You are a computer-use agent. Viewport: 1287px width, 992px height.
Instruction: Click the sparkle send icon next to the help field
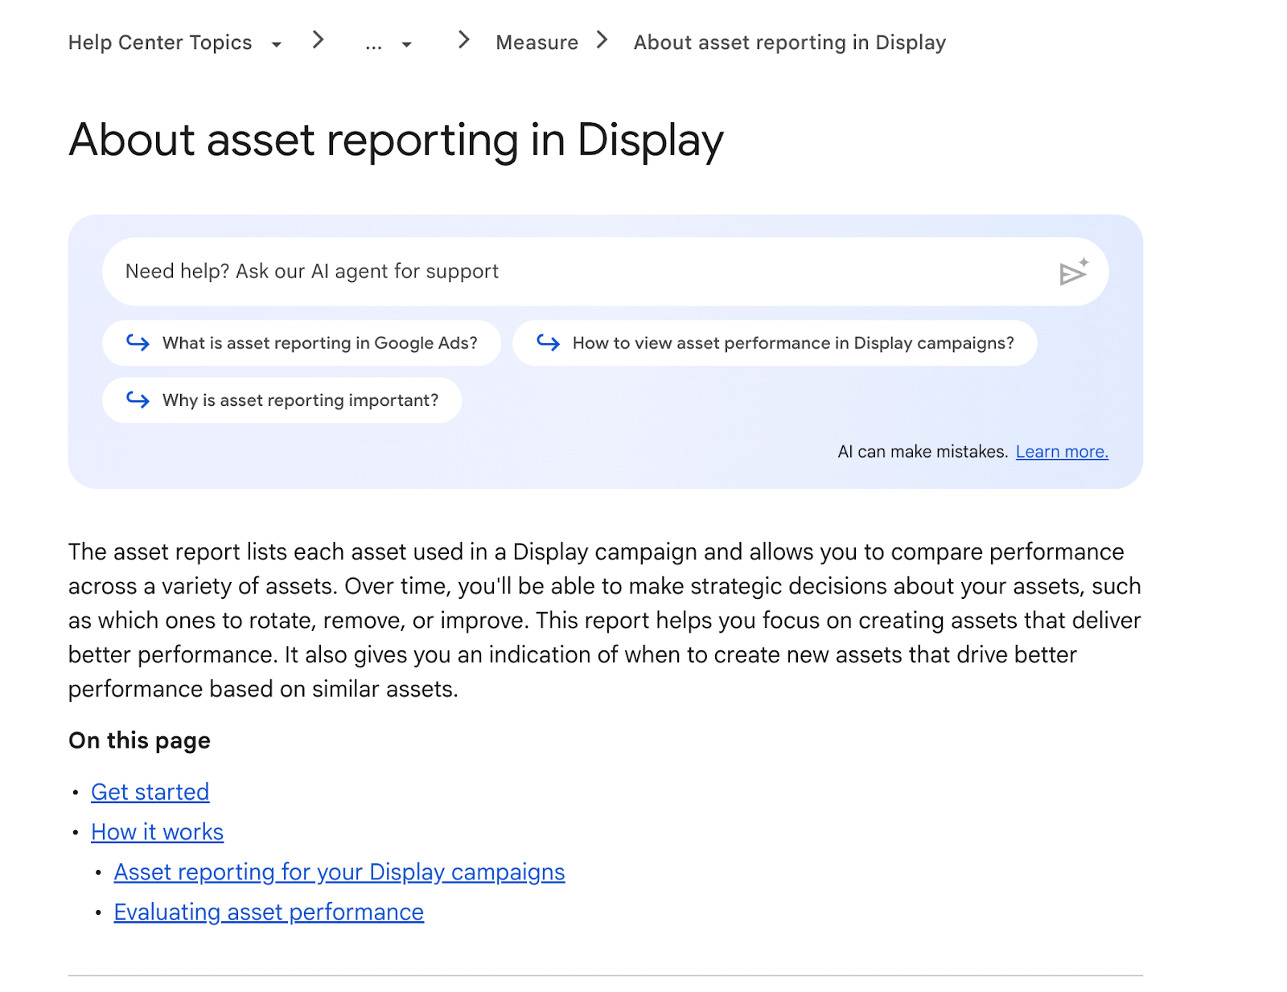pos(1074,272)
